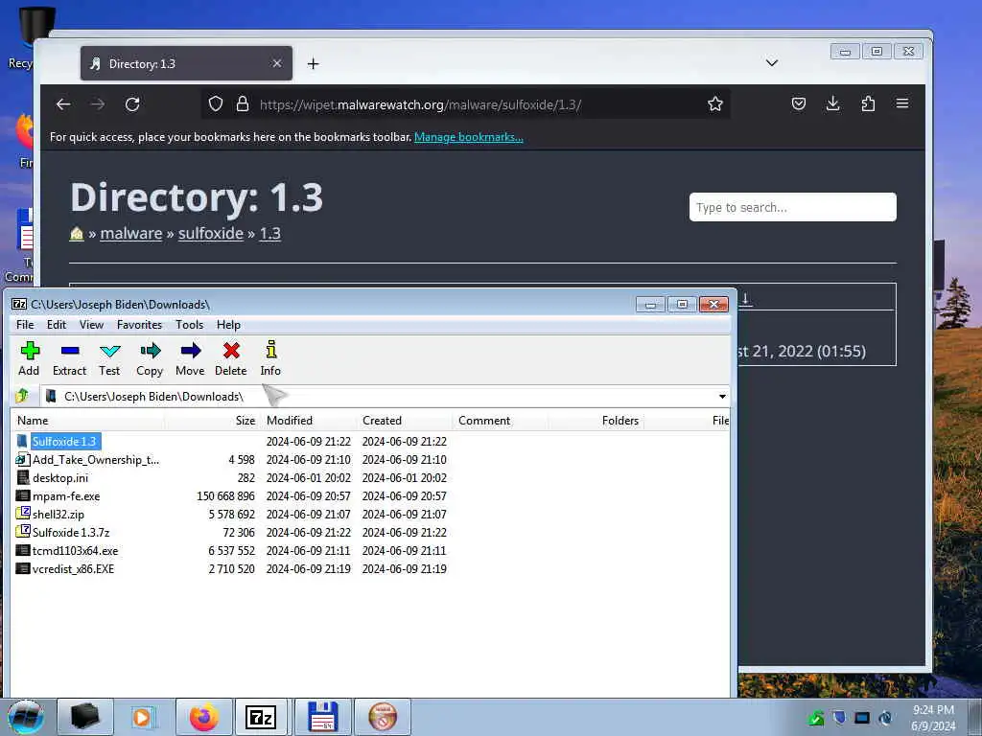Open Firefox Extensions menu
The image size is (982, 736).
point(868,103)
